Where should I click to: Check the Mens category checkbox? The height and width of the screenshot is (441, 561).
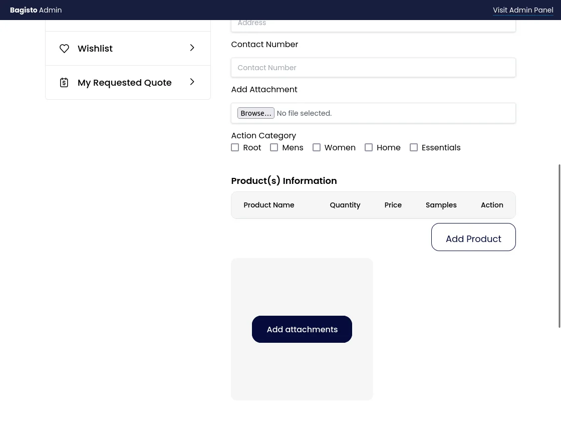(x=274, y=148)
